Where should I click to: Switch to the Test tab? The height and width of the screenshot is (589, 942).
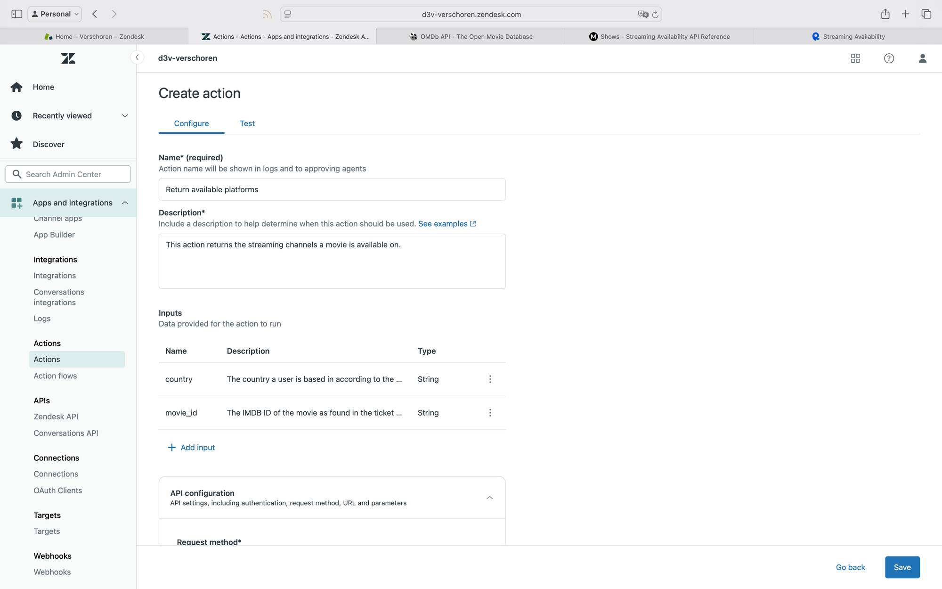(x=247, y=123)
